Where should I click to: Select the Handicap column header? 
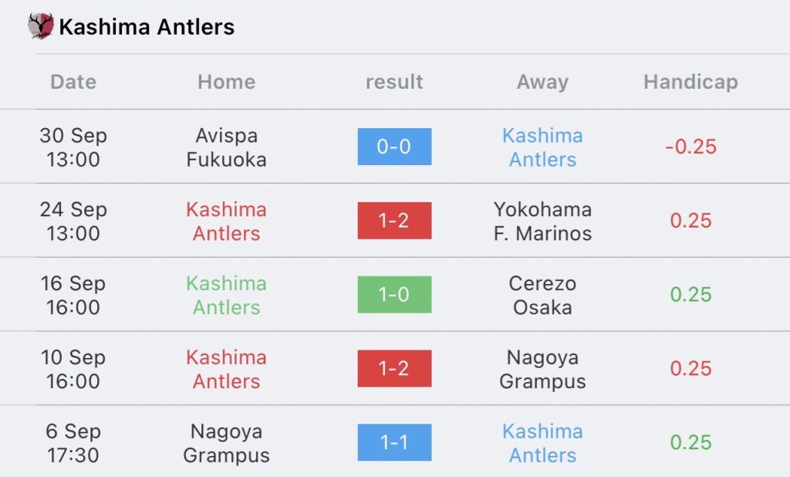pos(690,82)
